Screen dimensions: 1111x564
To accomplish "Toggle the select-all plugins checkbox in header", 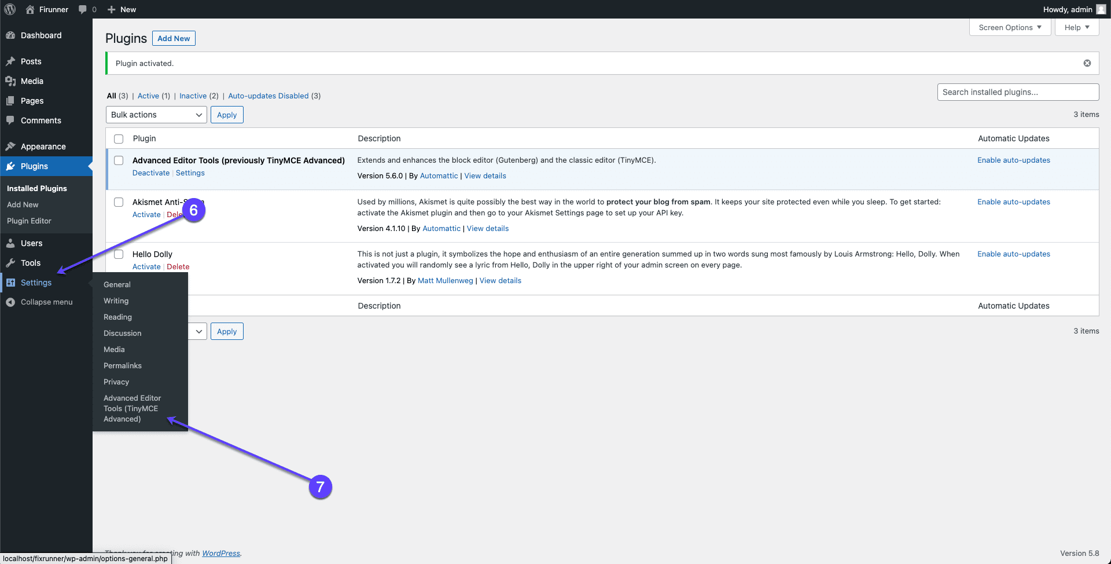I will (119, 139).
